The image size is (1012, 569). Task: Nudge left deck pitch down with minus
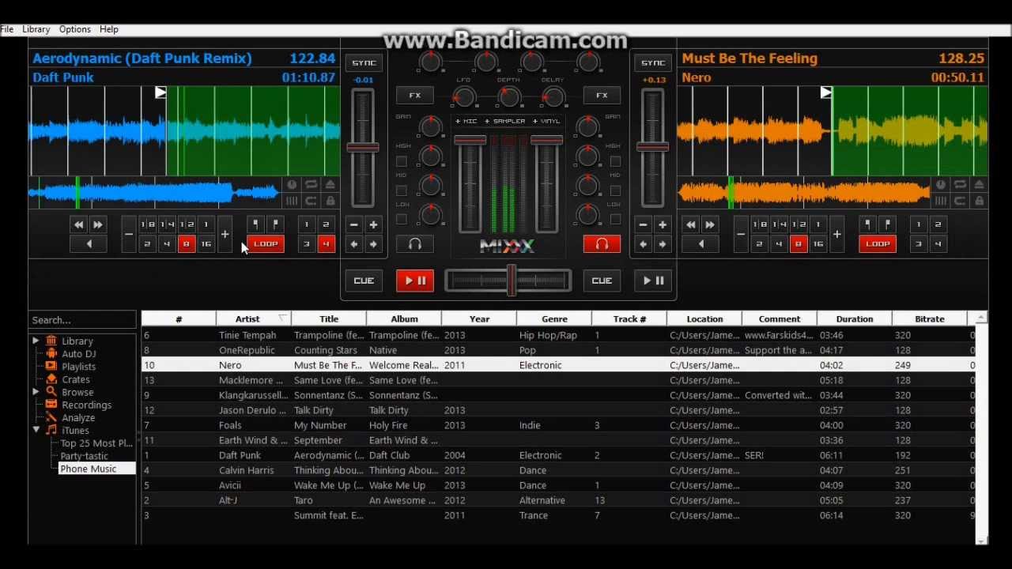354,225
